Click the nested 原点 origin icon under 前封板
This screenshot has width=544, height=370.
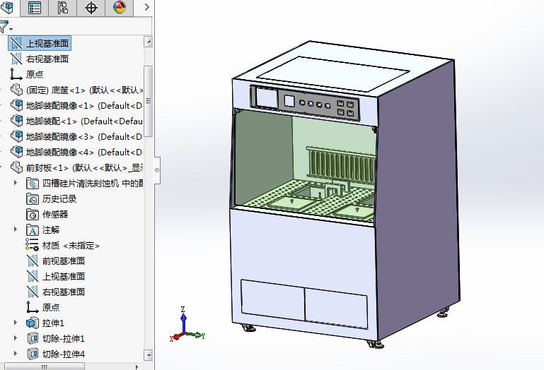(33, 307)
